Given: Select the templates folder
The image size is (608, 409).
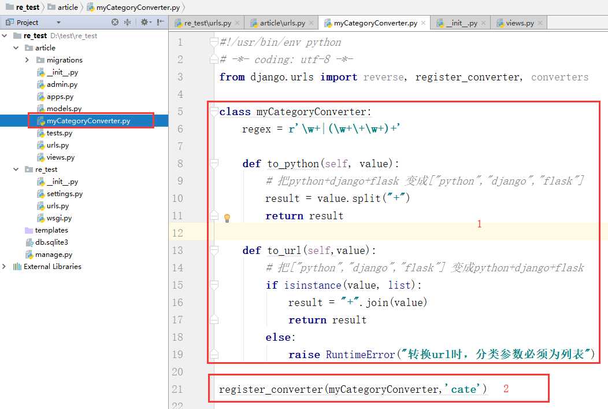Looking at the screenshot, I should [x=47, y=230].
